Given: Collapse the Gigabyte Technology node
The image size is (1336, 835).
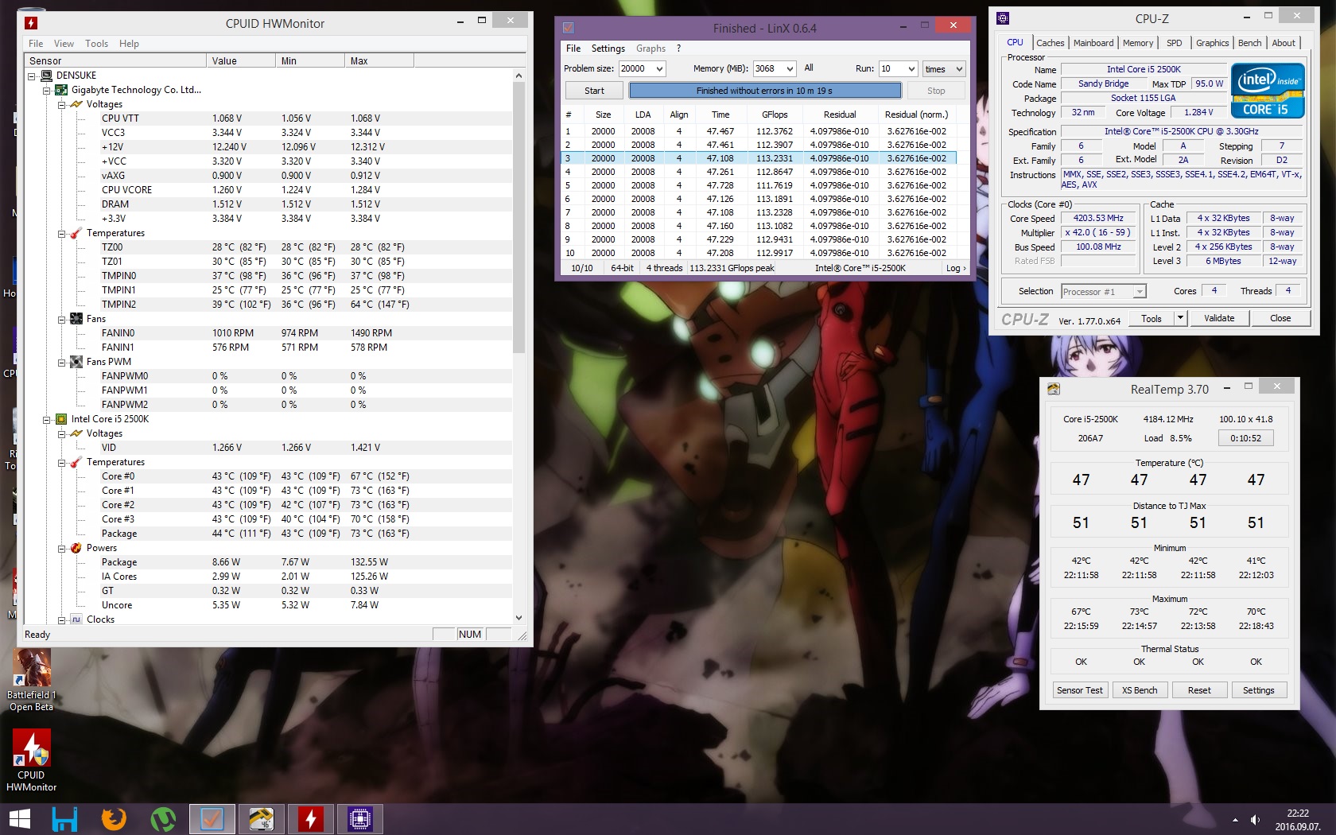Looking at the screenshot, I should [x=47, y=91].
